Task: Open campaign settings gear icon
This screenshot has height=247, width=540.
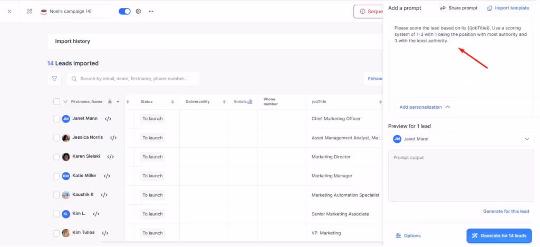Action: point(138,11)
